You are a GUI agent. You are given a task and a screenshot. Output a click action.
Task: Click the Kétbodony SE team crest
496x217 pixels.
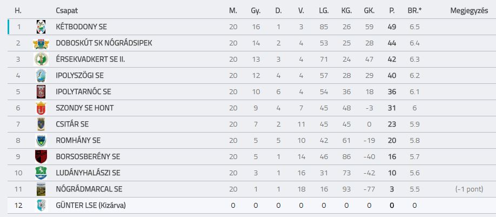click(x=41, y=27)
